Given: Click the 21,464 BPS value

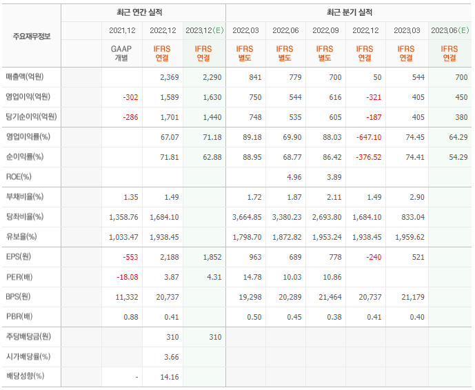Looking at the screenshot, I should pyautogui.click(x=330, y=298).
